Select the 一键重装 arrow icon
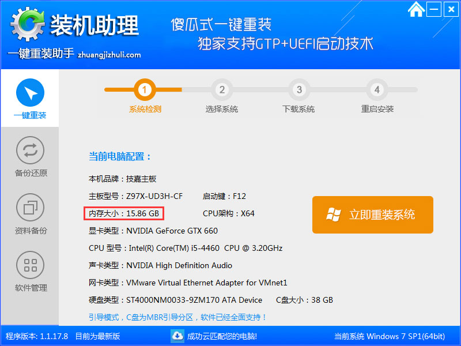Viewport: 461px width, 346px height. [x=31, y=92]
